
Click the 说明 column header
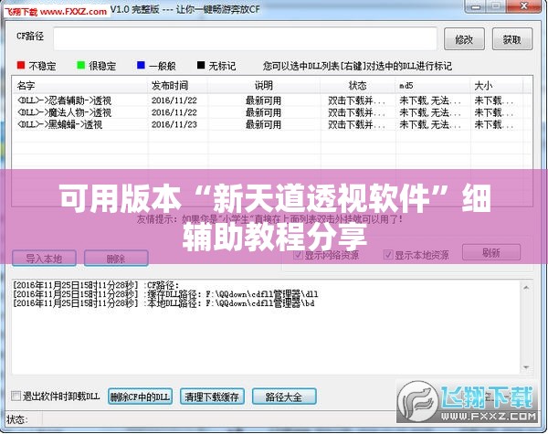[x=264, y=85]
